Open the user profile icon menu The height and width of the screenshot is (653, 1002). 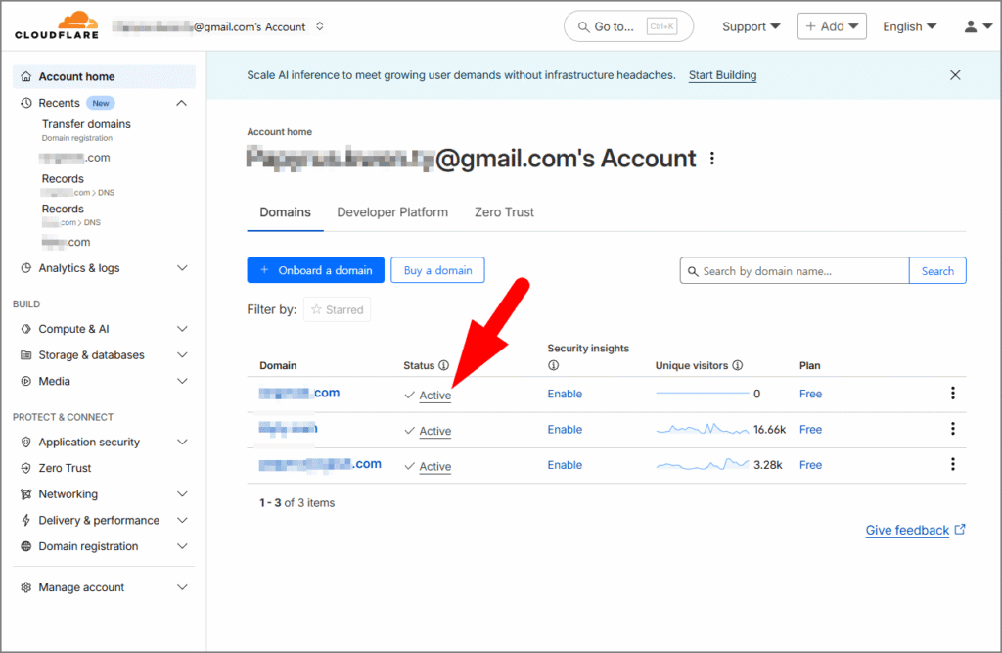click(978, 26)
